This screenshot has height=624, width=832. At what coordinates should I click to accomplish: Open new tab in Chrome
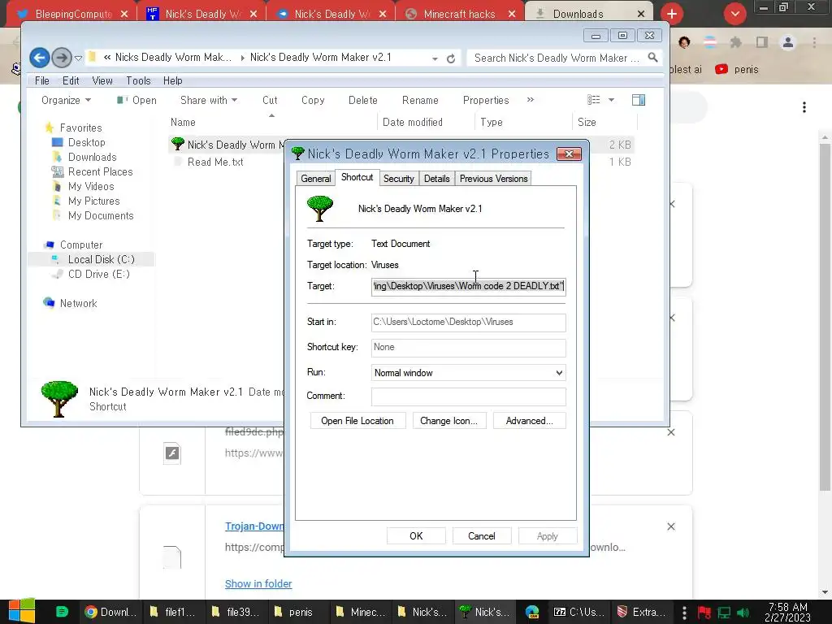click(x=672, y=14)
